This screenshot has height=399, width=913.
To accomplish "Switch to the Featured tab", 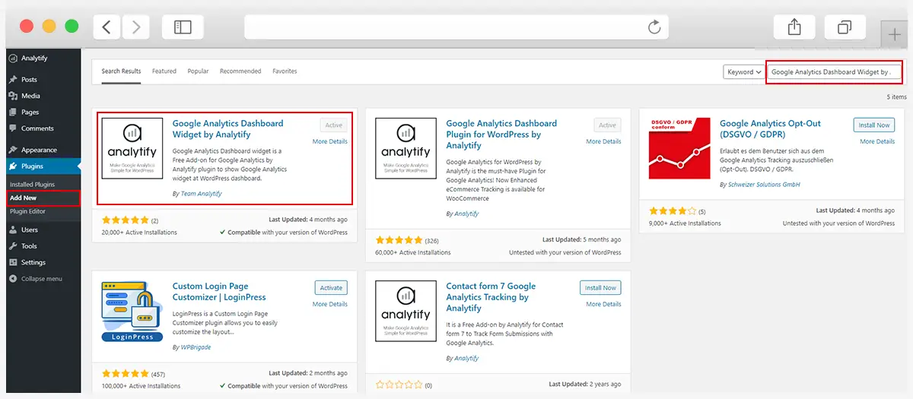I will (x=164, y=71).
